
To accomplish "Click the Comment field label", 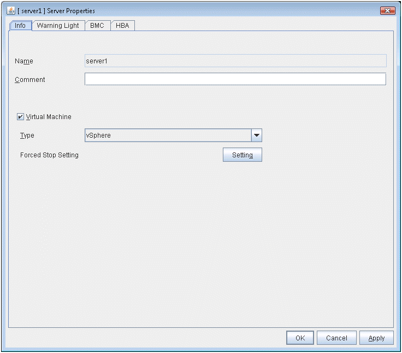I will point(30,80).
